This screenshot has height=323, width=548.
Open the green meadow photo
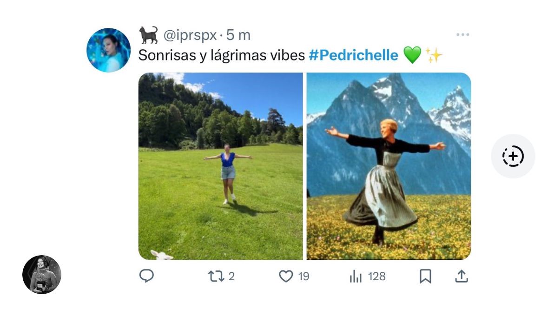tap(220, 166)
